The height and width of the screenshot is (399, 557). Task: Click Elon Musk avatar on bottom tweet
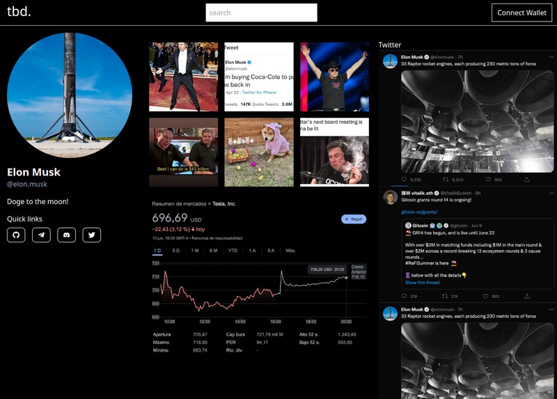390,313
